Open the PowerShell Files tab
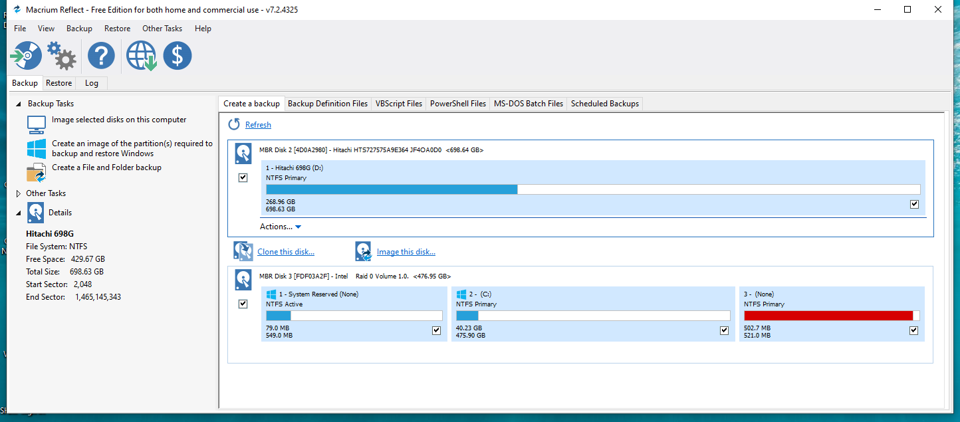The height and width of the screenshot is (422, 960). click(x=458, y=104)
